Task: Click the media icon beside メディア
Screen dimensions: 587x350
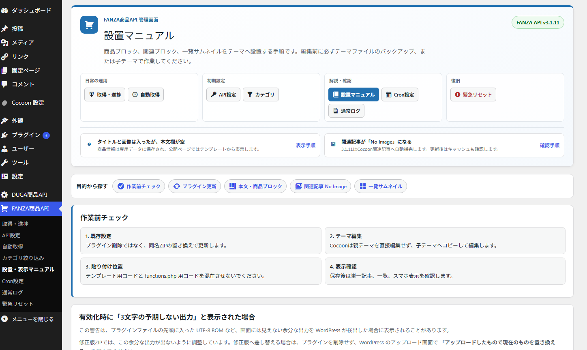Action: (4, 43)
